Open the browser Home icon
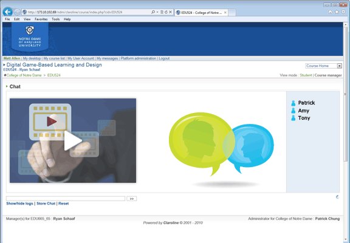 (330, 12)
